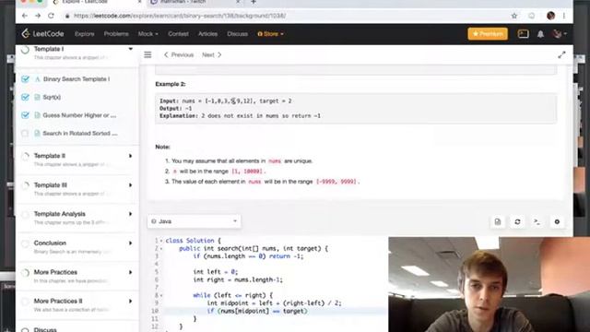The image size is (590, 332).
Task: Click the Premium button
Action: point(488,34)
